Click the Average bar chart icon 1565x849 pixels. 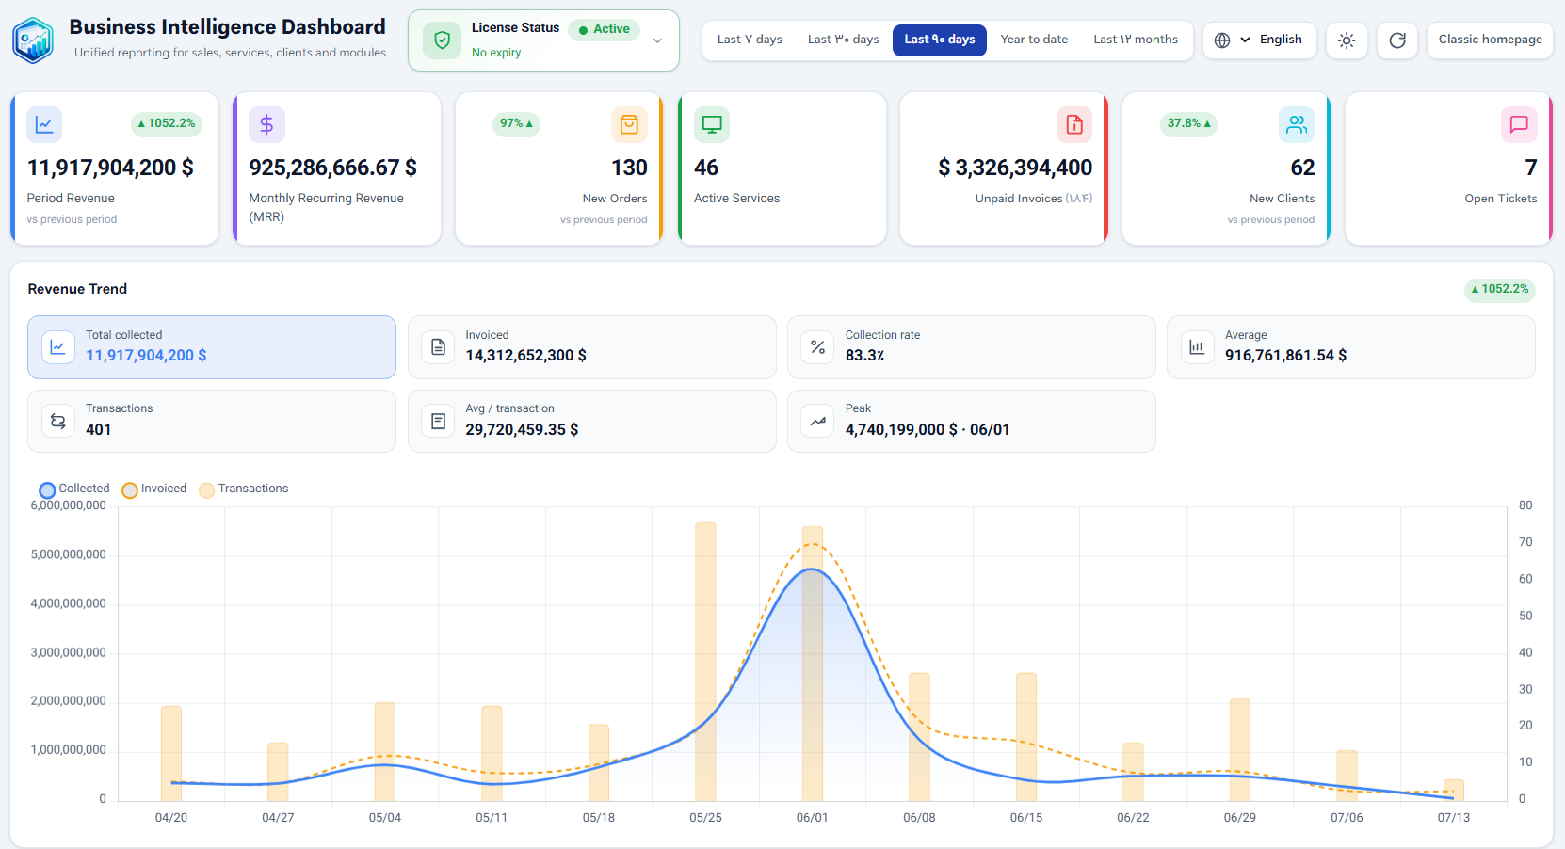[1197, 347]
